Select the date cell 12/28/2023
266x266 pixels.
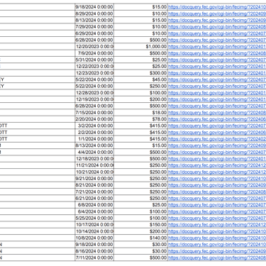(94, 93)
